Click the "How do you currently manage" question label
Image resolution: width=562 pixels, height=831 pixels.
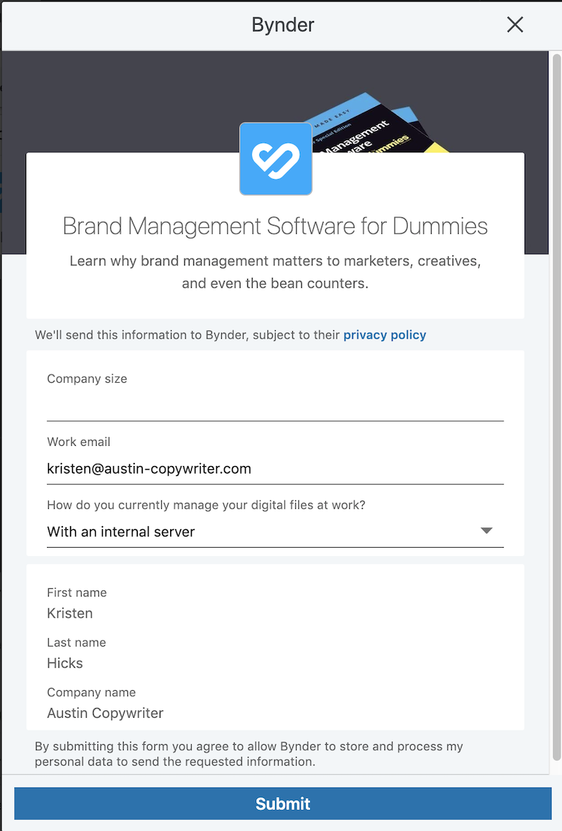[x=206, y=505]
